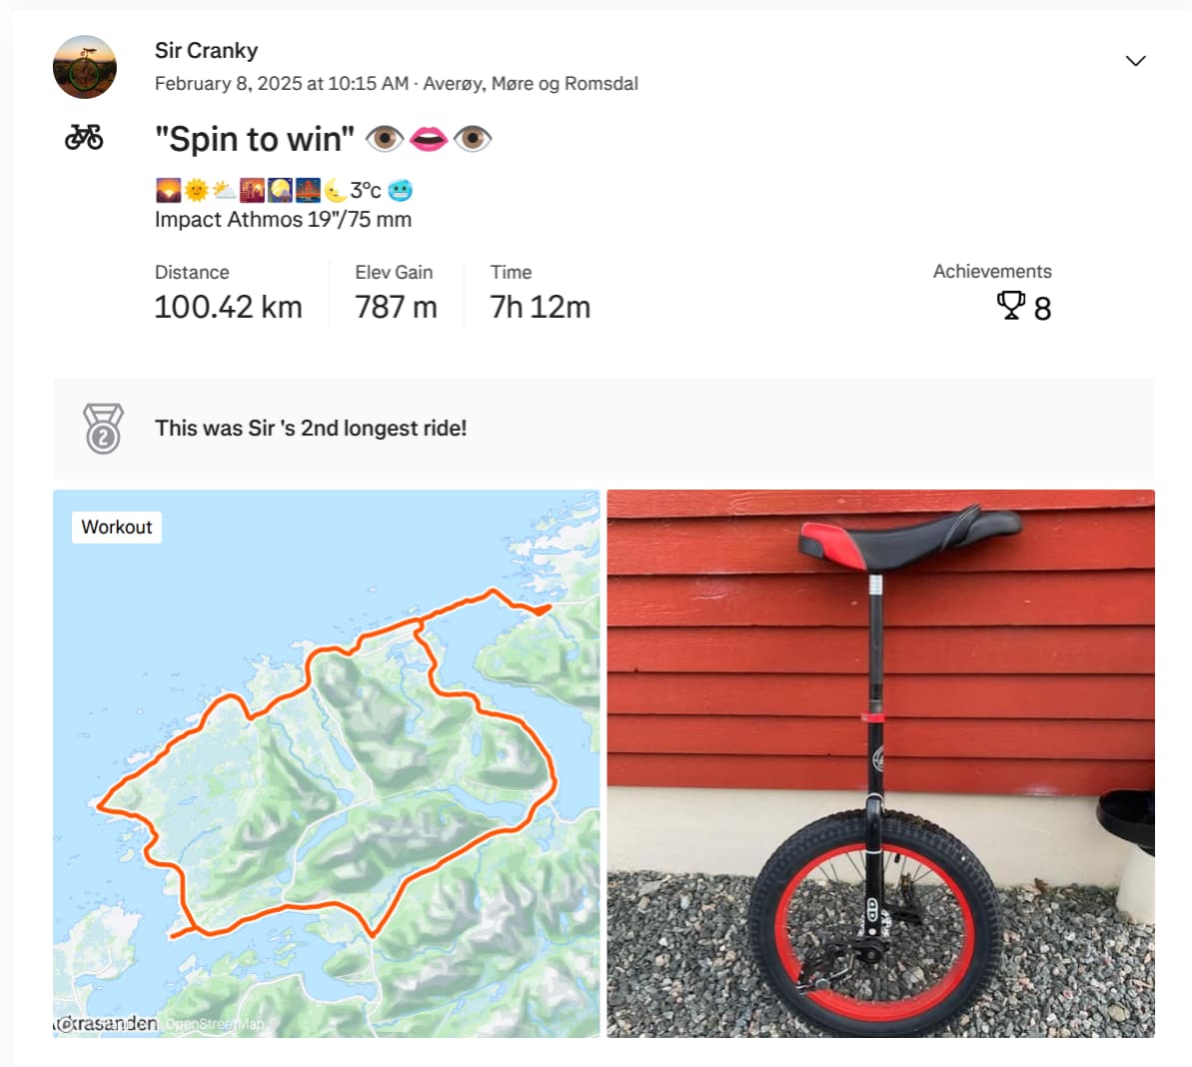This screenshot has width=1192, height=1067.
Task: Open the "Spin to win" activity title
Action: tap(255, 140)
